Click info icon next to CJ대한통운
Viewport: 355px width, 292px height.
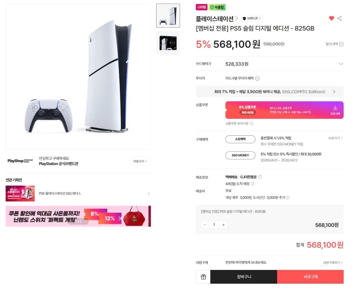pos(260,177)
